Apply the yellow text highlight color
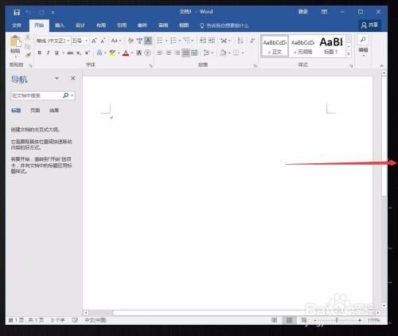 click(112, 53)
